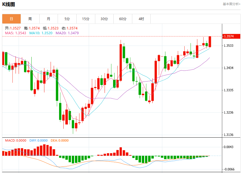Select the 日 daily chart tab
The width and height of the screenshot is (242, 173).
click(11, 19)
